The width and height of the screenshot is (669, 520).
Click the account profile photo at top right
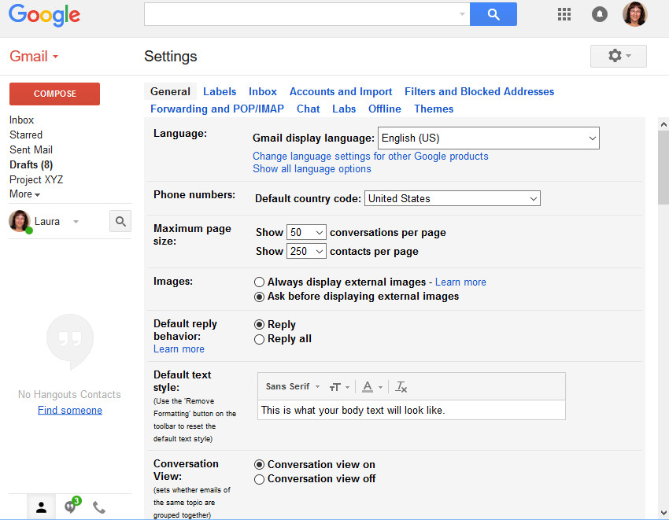[635, 14]
